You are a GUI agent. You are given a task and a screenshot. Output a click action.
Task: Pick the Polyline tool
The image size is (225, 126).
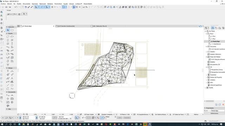tap(8, 89)
